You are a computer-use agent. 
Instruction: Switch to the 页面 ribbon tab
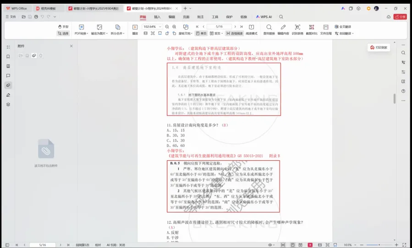[186, 17]
